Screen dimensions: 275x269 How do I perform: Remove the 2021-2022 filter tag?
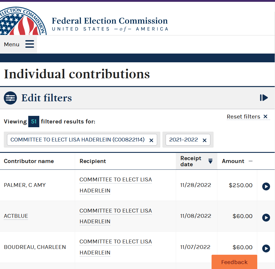click(x=205, y=140)
